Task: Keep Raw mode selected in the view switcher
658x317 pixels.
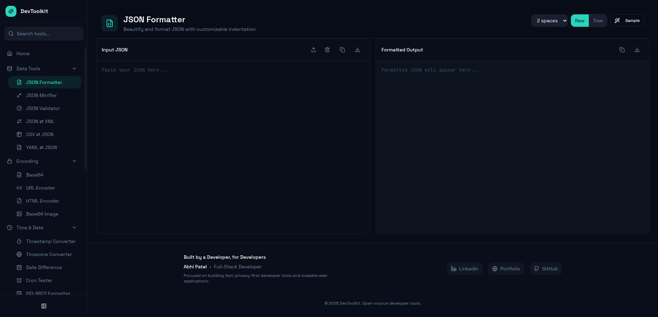Action: point(580,21)
